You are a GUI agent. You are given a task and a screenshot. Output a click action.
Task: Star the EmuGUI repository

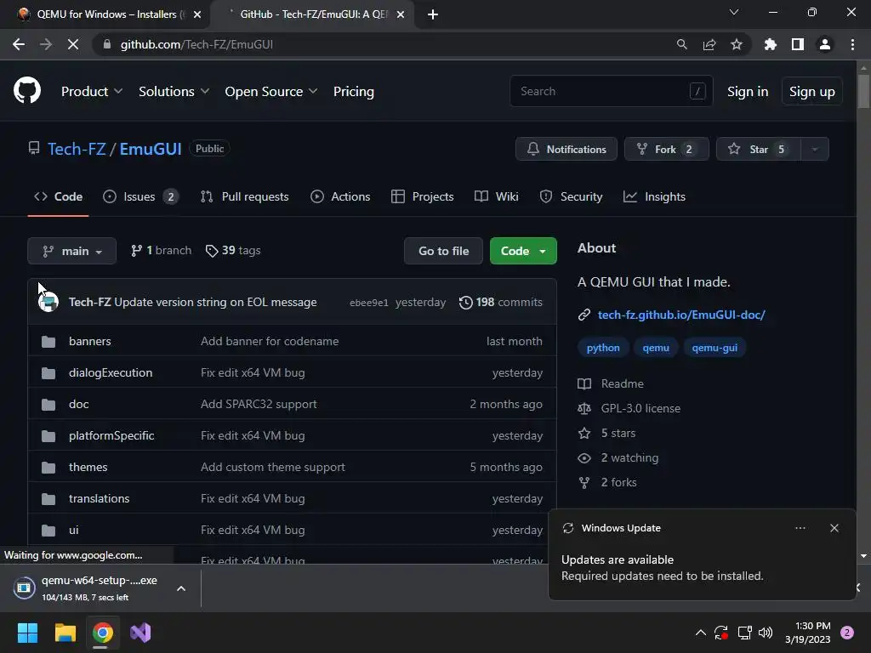click(x=758, y=149)
